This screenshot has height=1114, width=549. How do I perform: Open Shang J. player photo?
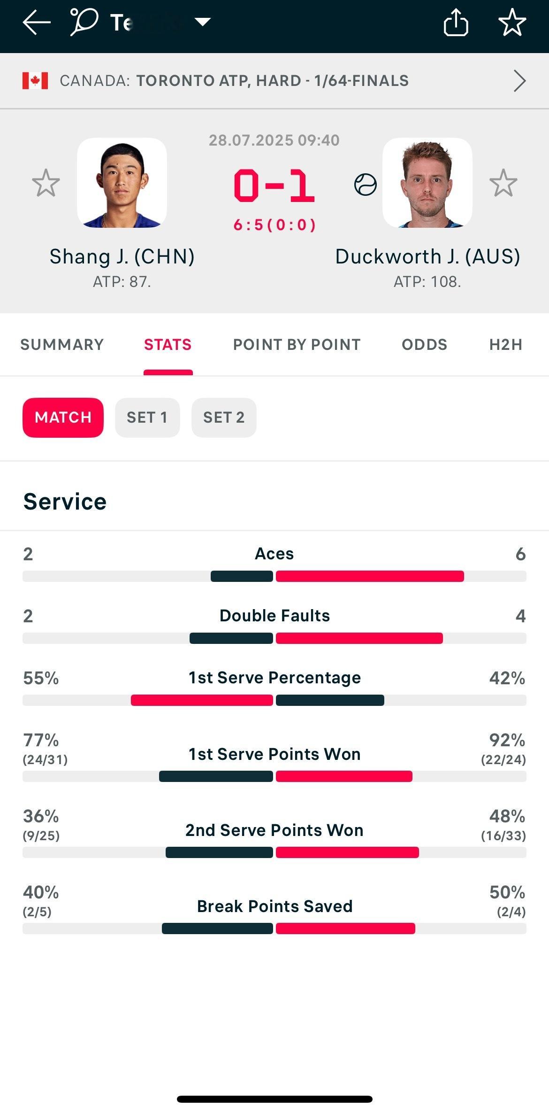122,183
